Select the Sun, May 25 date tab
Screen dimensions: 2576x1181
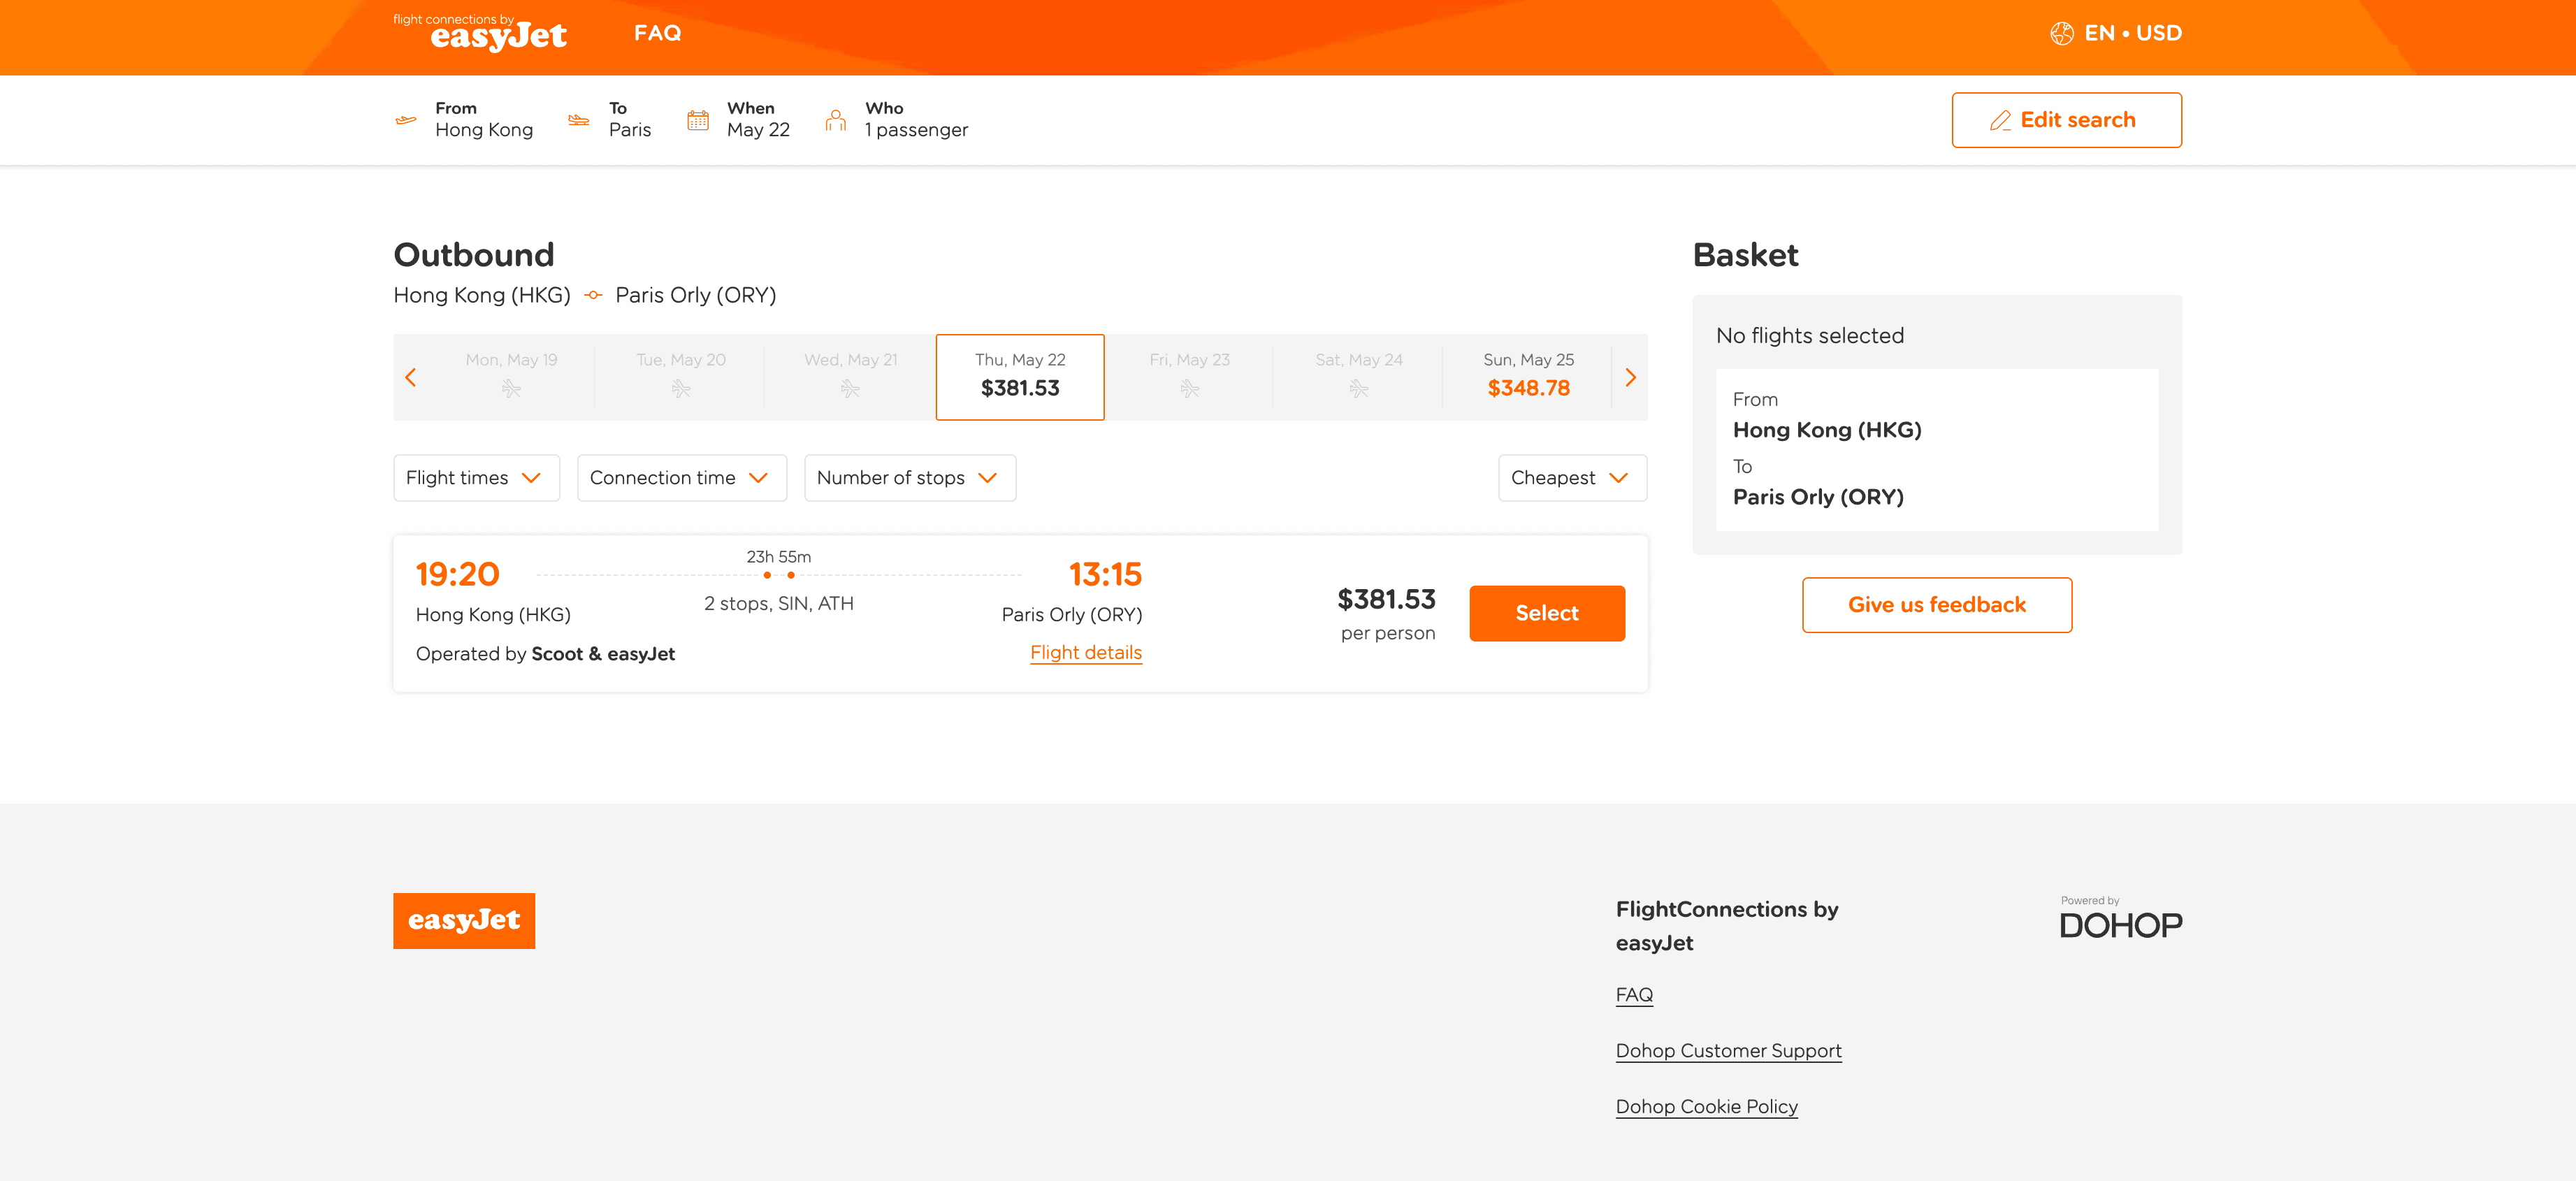1527,376
